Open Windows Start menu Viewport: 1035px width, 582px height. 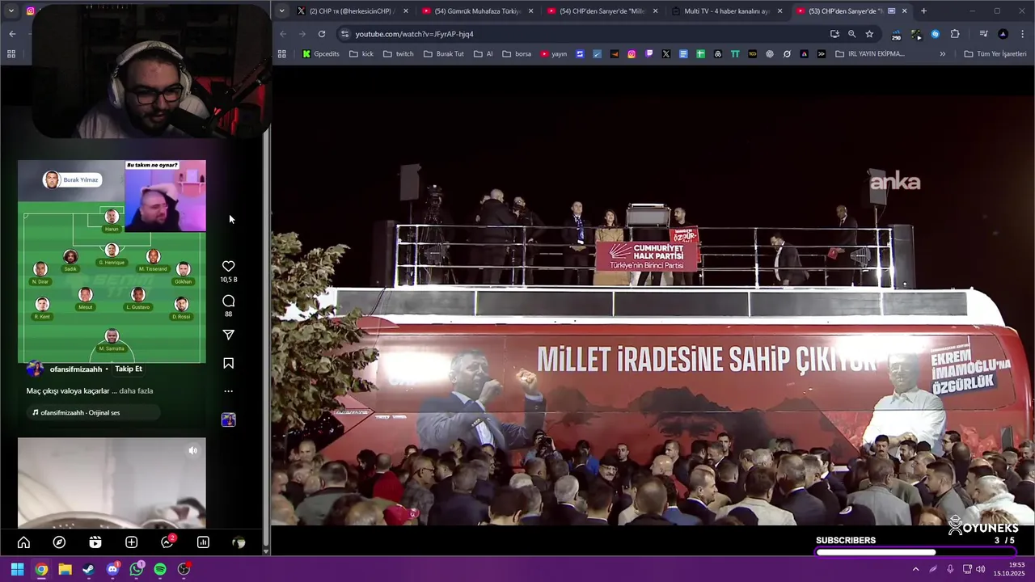pos(17,569)
